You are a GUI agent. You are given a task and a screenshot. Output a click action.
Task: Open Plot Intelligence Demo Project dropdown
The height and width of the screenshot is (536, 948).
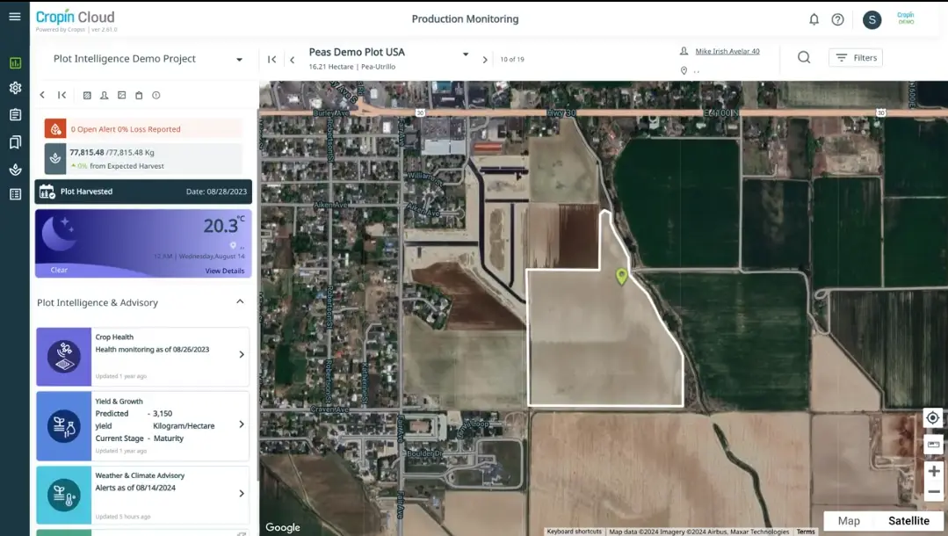(x=239, y=60)
